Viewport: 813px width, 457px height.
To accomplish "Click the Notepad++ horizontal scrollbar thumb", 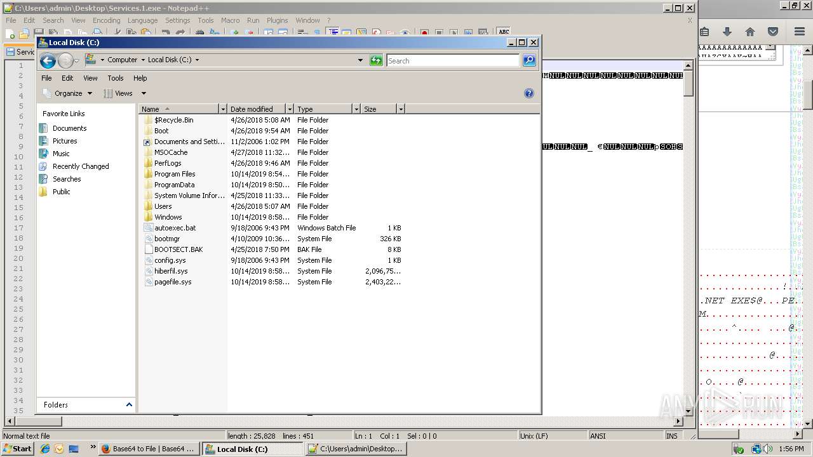I will 38,421.
